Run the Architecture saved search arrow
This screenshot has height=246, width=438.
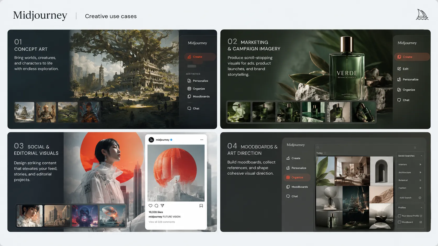pyautogui.click(x=420, y=172)
